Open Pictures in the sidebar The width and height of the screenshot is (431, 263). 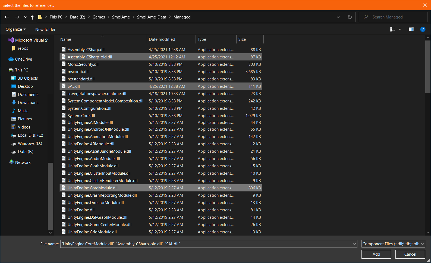click(22, 119)
